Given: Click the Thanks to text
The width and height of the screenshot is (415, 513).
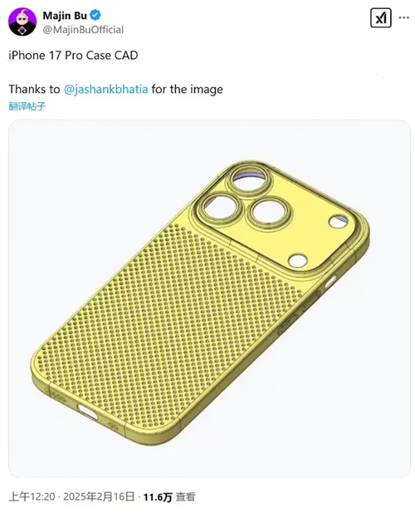Looking at the screenshot, I should click(34, 89).
